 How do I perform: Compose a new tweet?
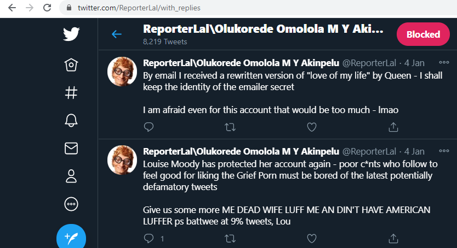tap(71, 237)
